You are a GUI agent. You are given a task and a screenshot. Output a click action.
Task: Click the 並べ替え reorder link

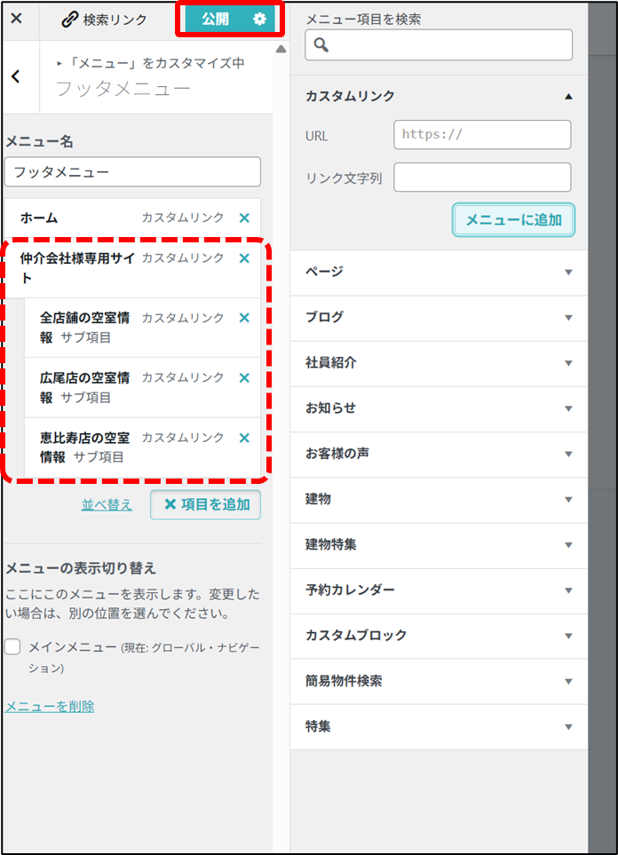pos(107,504)
